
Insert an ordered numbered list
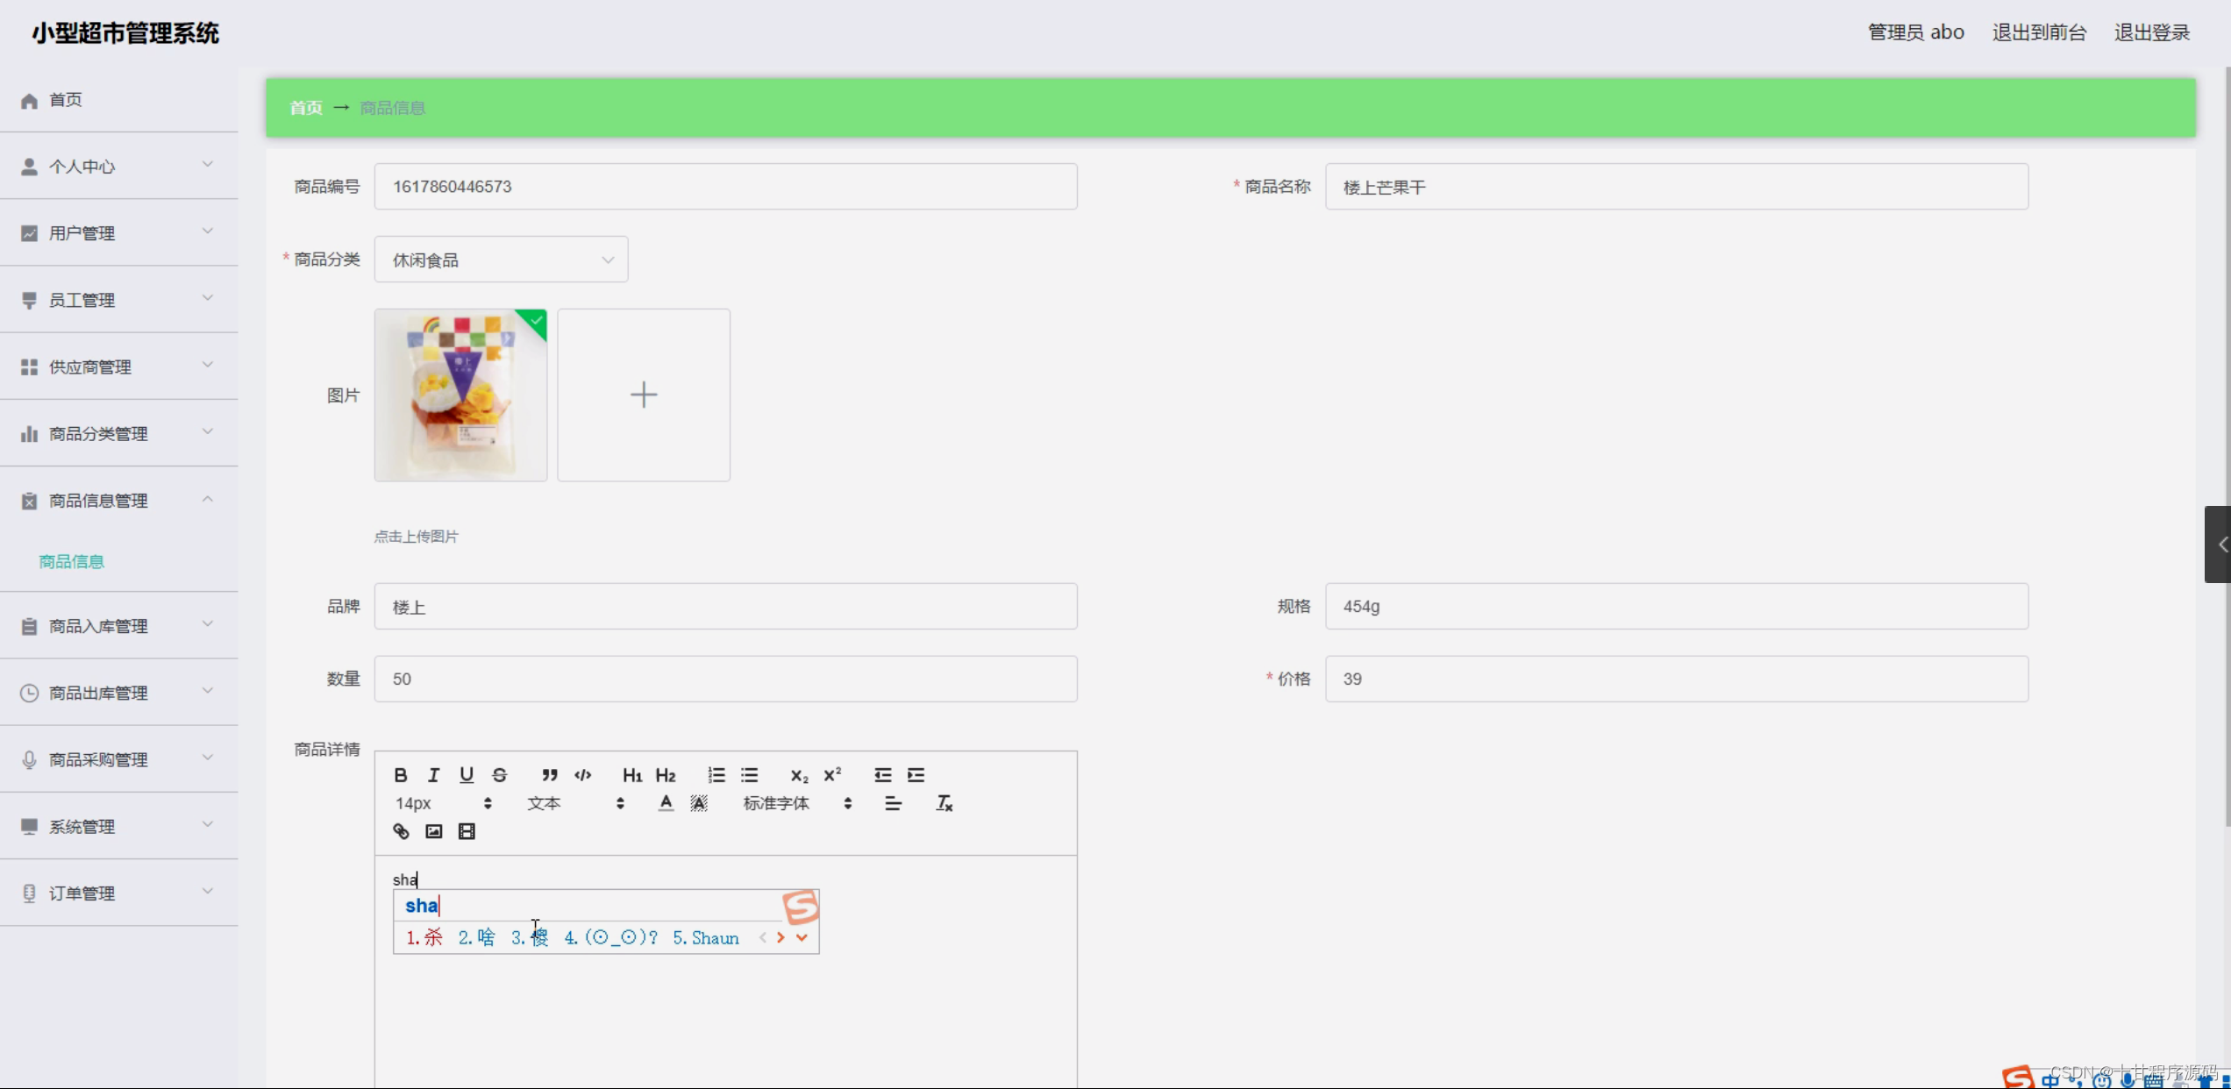716,775
